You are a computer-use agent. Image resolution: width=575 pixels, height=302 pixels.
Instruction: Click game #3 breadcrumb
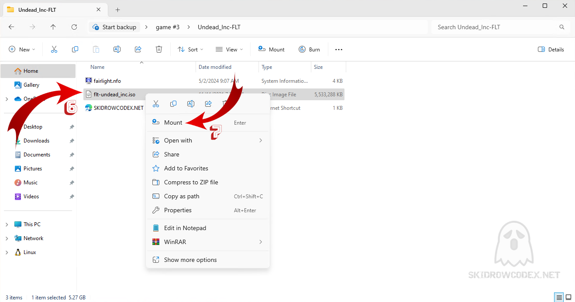click(x=168, y=27)
